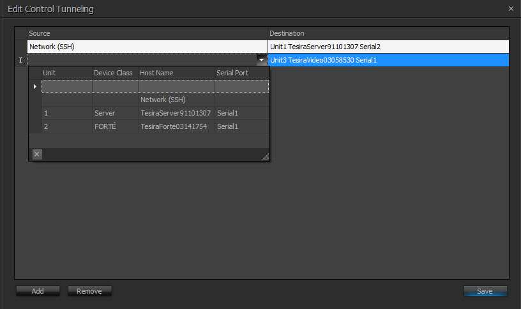
Task: Select the Unit1 TesiraServer91101307 Serial2 destination cell
Action: 388,47
